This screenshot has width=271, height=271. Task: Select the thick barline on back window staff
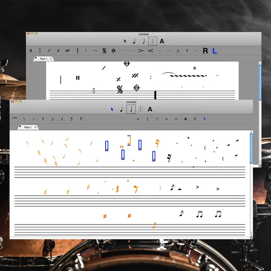[x=155, y=95]
